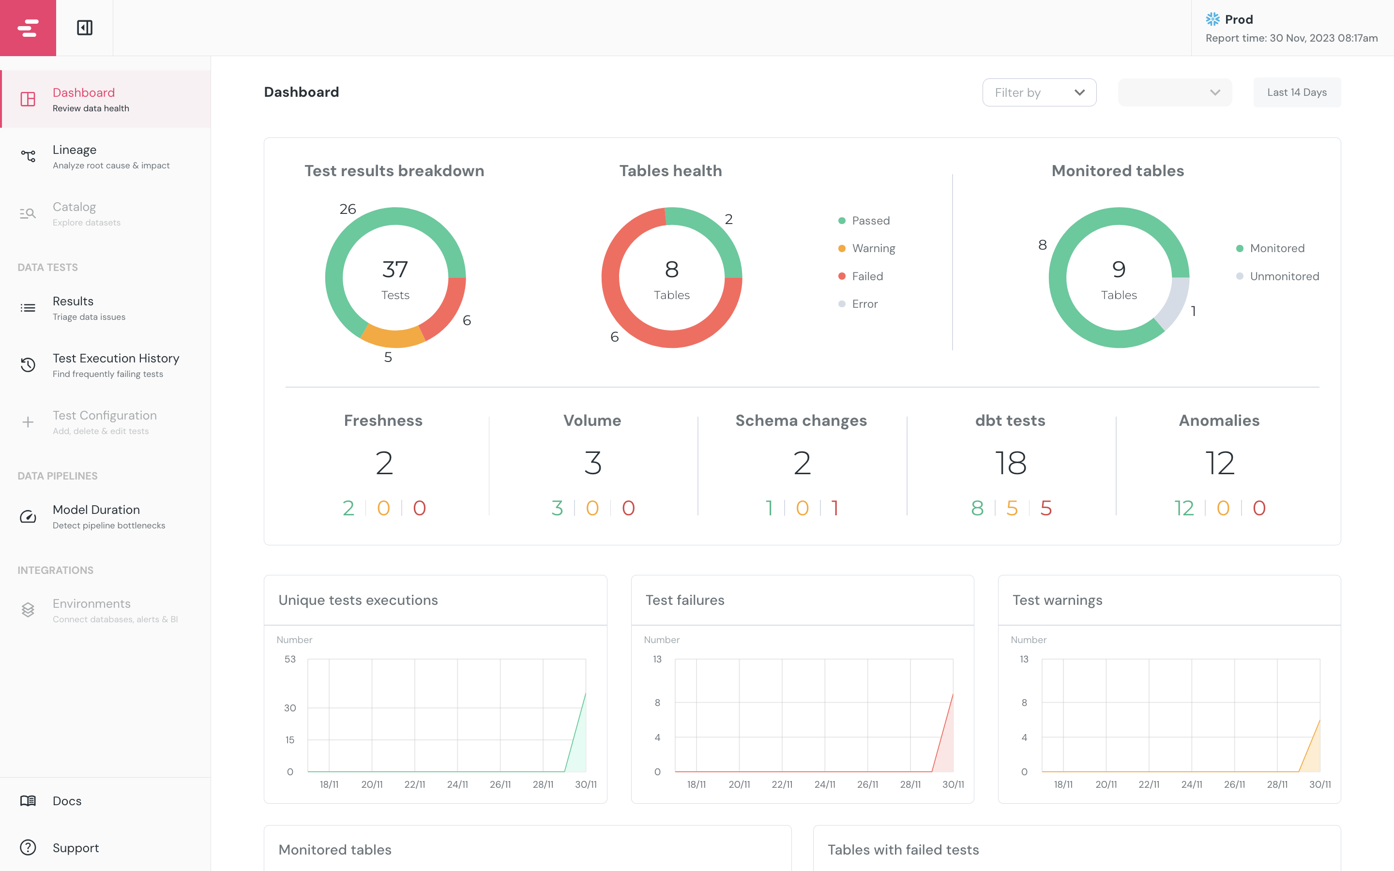Open Model Duration page
The width and height of the screenshot is (1394, 871).
(x=106, y=516)
